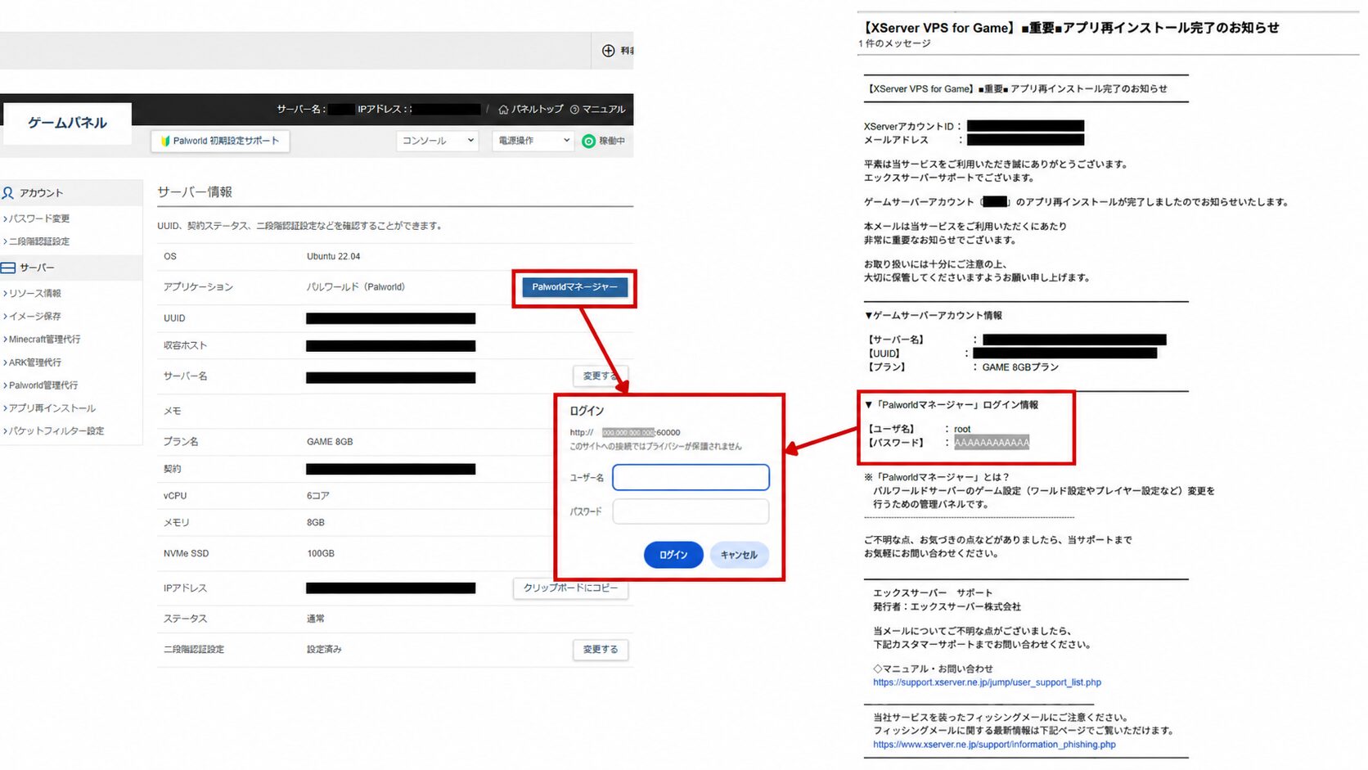Click GAME 8GBプラン text in email

coord(1020,367)
